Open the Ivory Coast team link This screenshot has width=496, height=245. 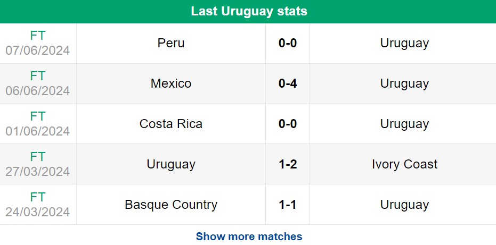404,164
